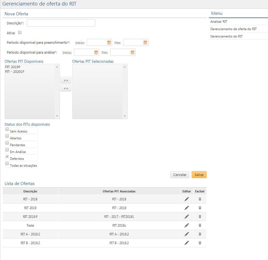
Task: Edit the RIT B - 2019.2 offer
Action: [x=187, y=243]
